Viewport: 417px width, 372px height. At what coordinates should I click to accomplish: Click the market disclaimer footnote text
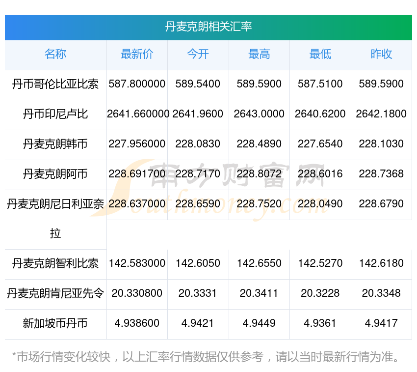click(x=206, y=356)
